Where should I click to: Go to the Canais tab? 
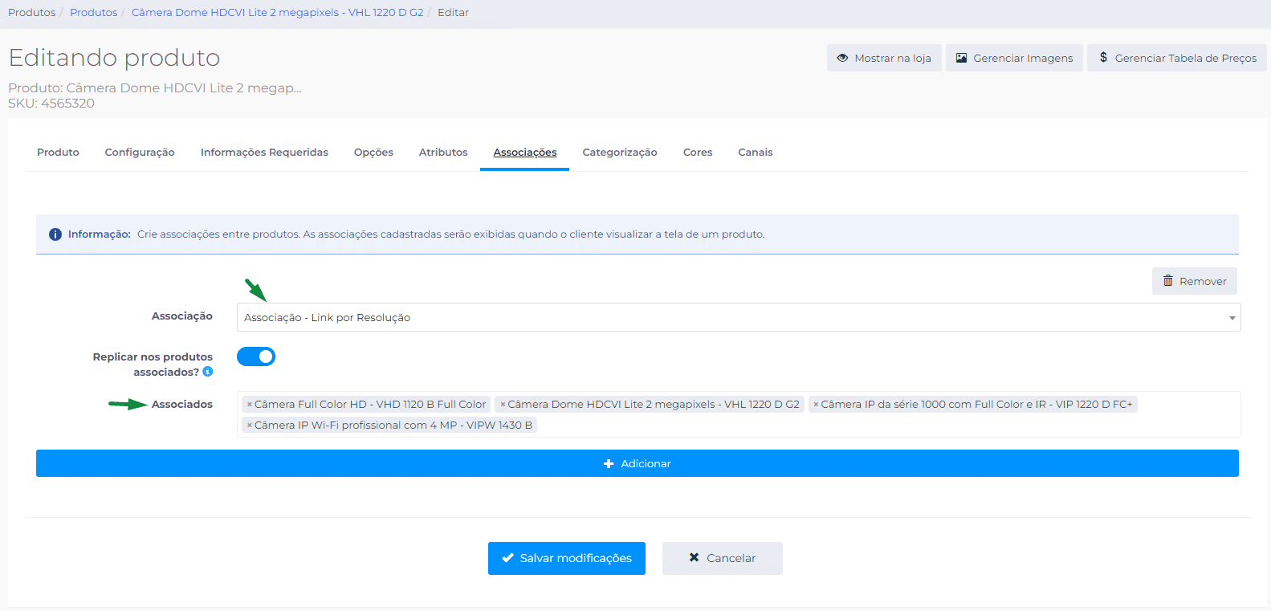point(756,153)
